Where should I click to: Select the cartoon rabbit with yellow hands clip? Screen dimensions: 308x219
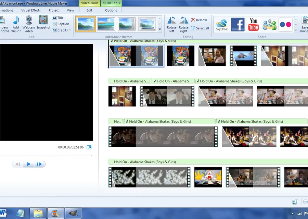tap(208, 177)
